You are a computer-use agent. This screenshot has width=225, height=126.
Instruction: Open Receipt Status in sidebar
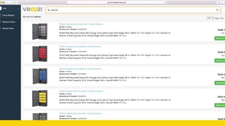[x=8, y=28]
